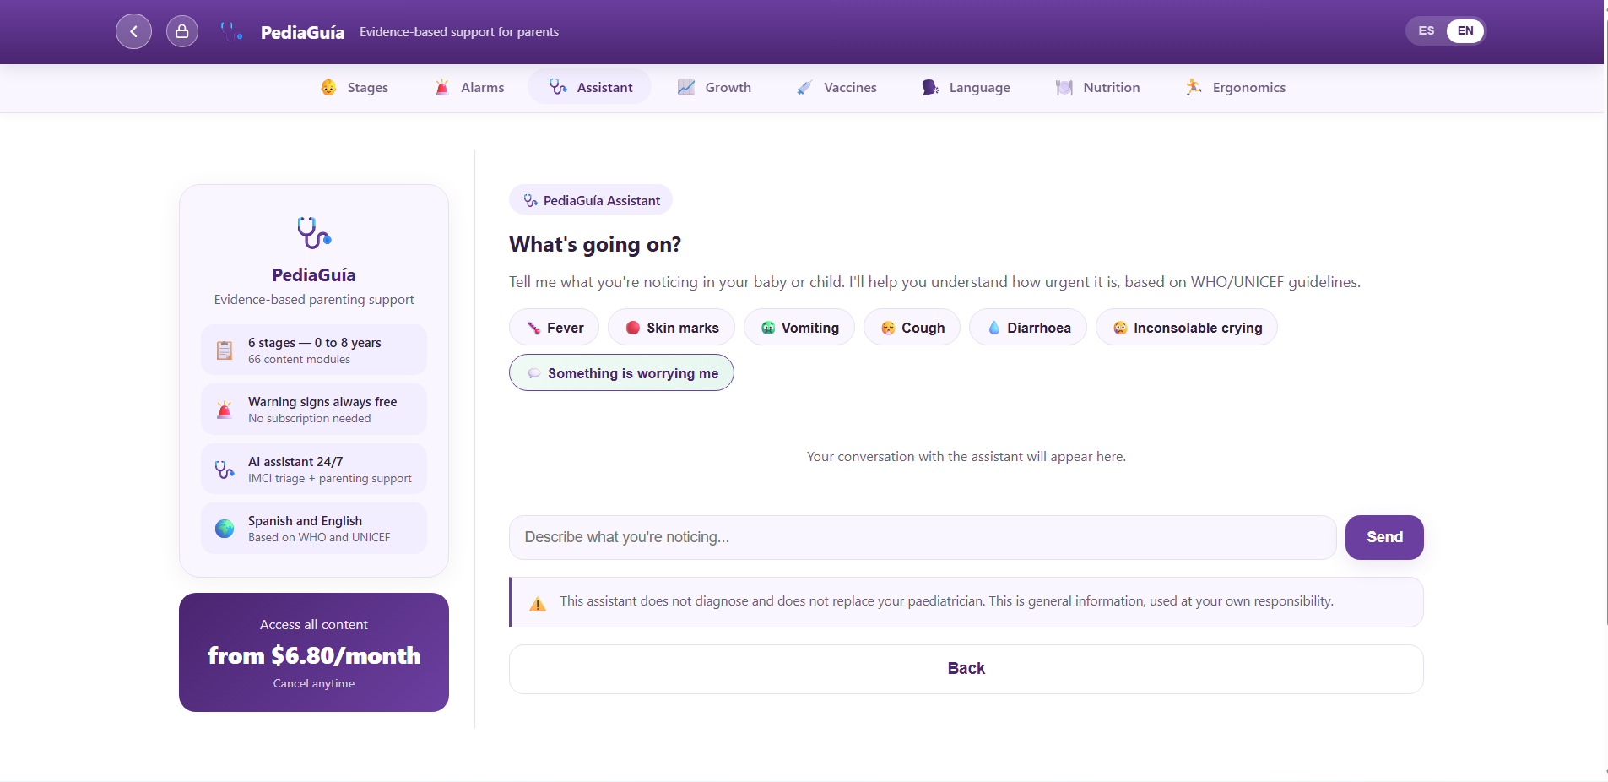Image resolution: width=1608 pixels, height=782 pixels.
Task: Click the disclaimer text about paediatrician
Action: click(x=946, y=601)
